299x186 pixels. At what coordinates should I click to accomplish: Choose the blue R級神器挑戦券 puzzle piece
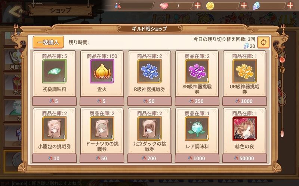pyautogui.click(x=149, y=71)
